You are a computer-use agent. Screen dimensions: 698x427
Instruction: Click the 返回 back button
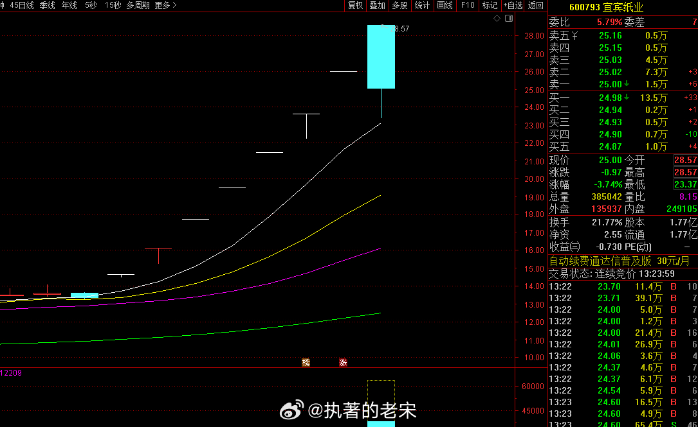(535, 5)
